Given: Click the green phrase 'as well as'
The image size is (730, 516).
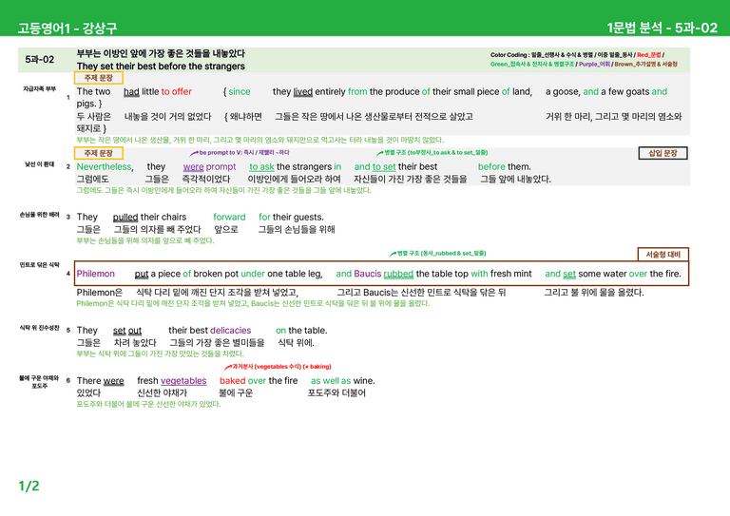Looking at the screenshot, I should (331, 381).
